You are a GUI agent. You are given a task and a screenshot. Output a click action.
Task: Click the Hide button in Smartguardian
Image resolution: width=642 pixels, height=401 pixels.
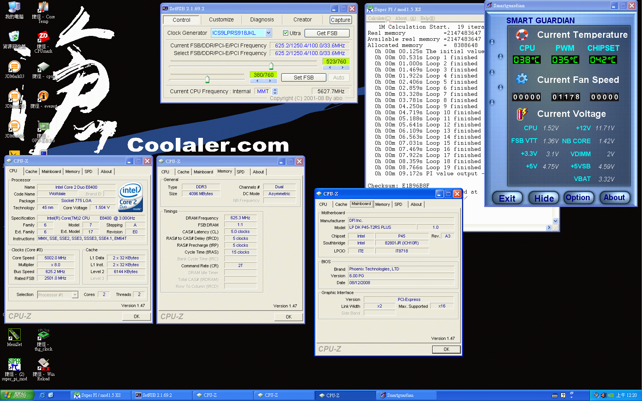tap(544, 198)
